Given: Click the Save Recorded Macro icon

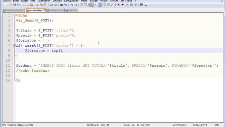Looking at the screenshot, I should tap(136, 5).
